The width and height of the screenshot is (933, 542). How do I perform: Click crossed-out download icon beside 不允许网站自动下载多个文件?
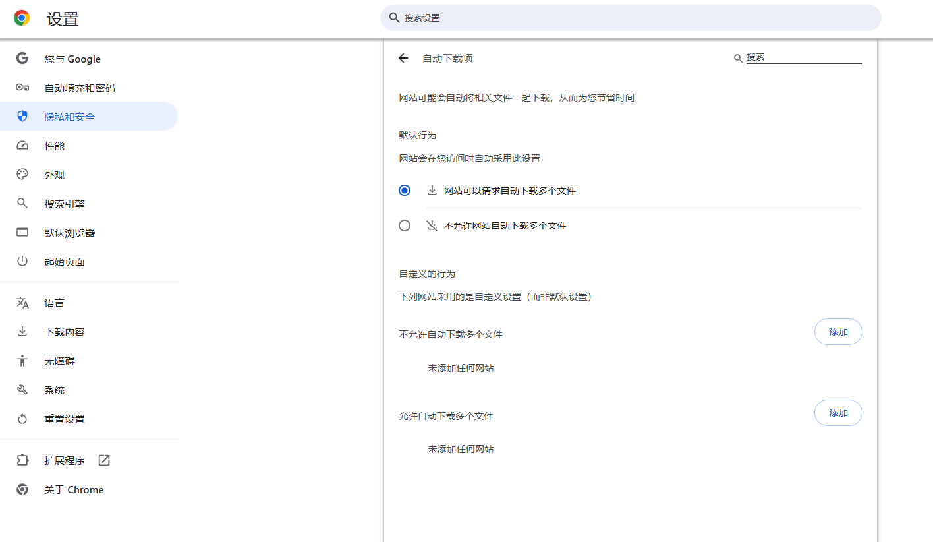point(432,226)
